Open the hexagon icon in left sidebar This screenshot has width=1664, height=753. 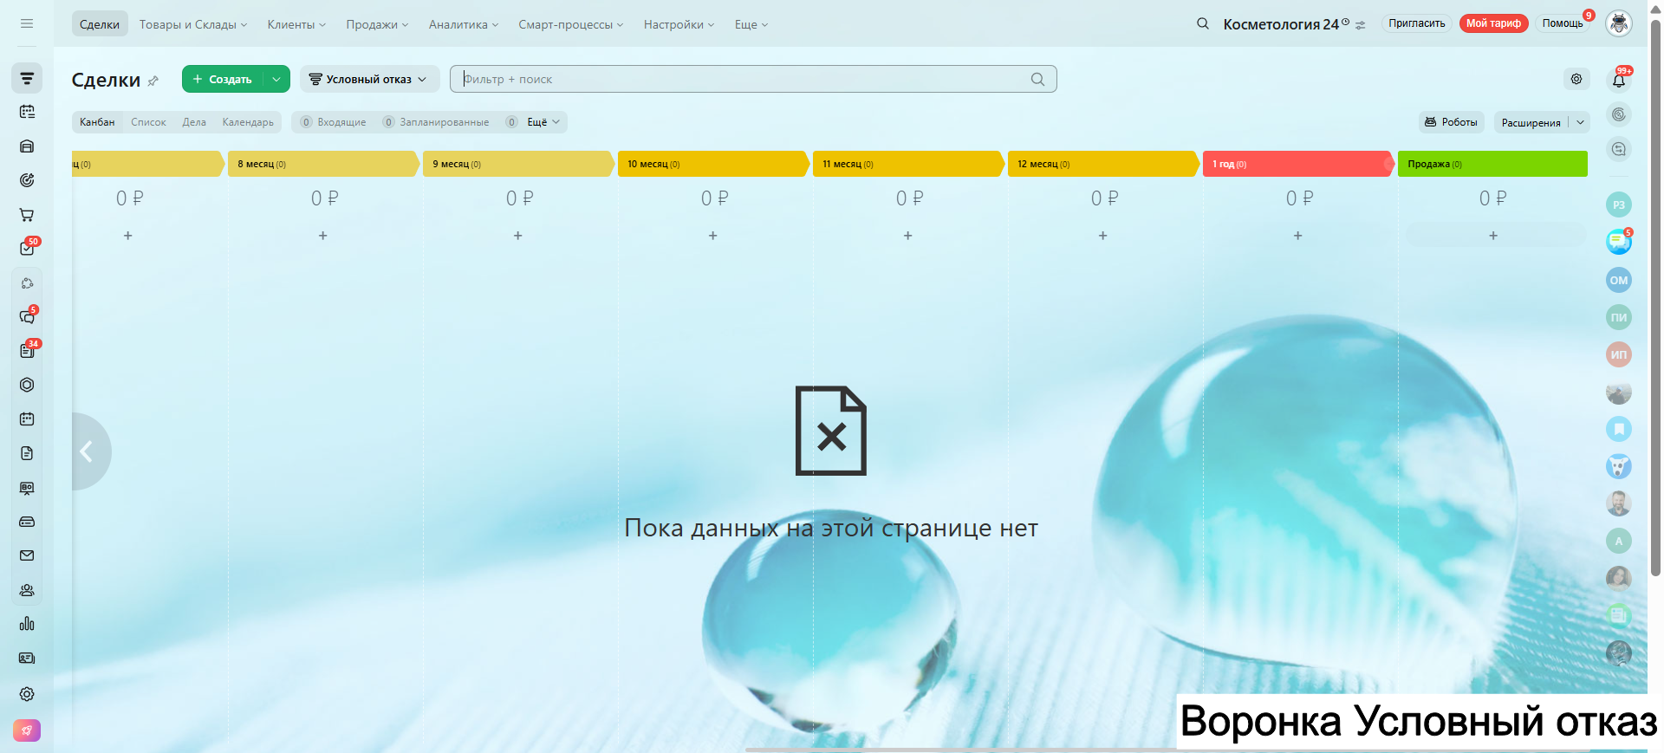pos(27,385)
